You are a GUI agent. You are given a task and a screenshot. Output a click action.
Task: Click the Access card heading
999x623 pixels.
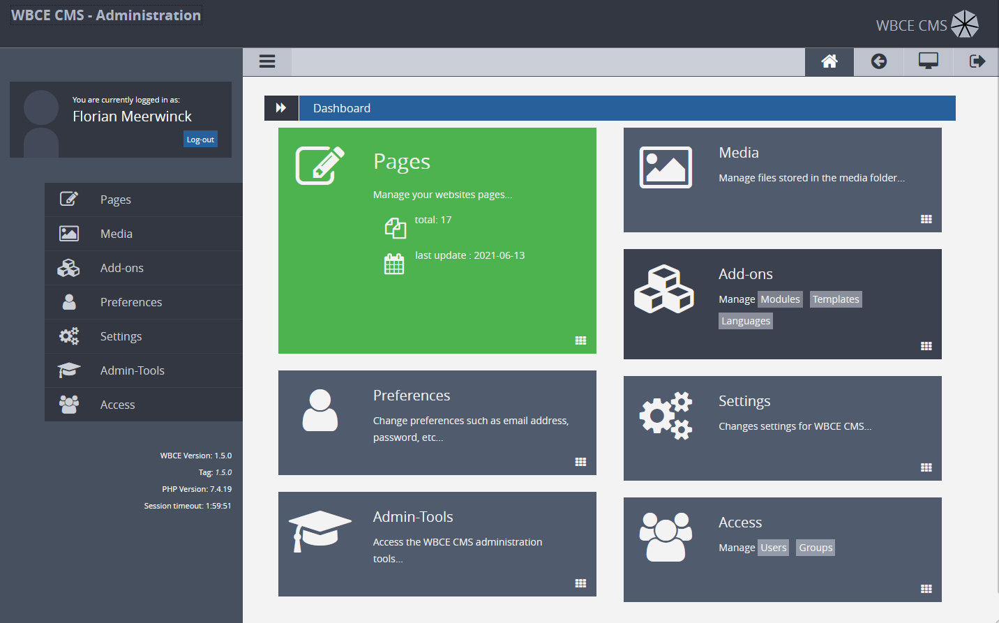(x=740, y=523)
